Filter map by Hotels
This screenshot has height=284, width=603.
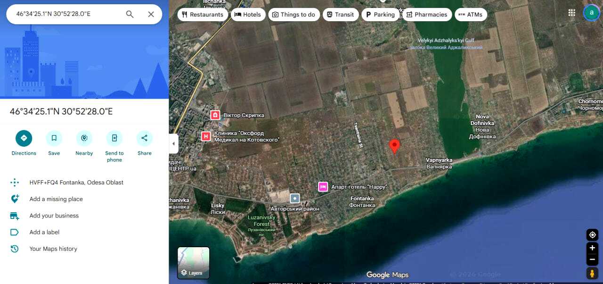click(x=248, y=15)
